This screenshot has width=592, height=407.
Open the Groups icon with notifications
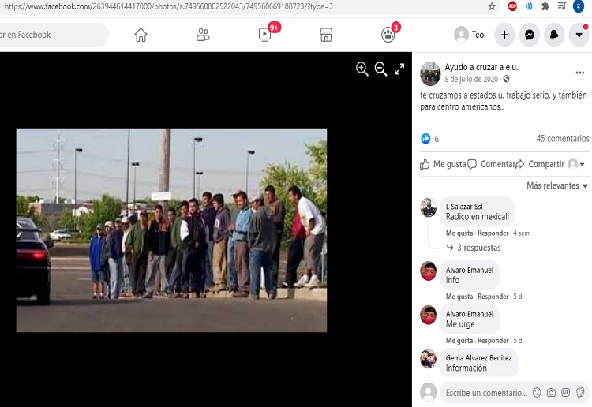pos(388,35)
